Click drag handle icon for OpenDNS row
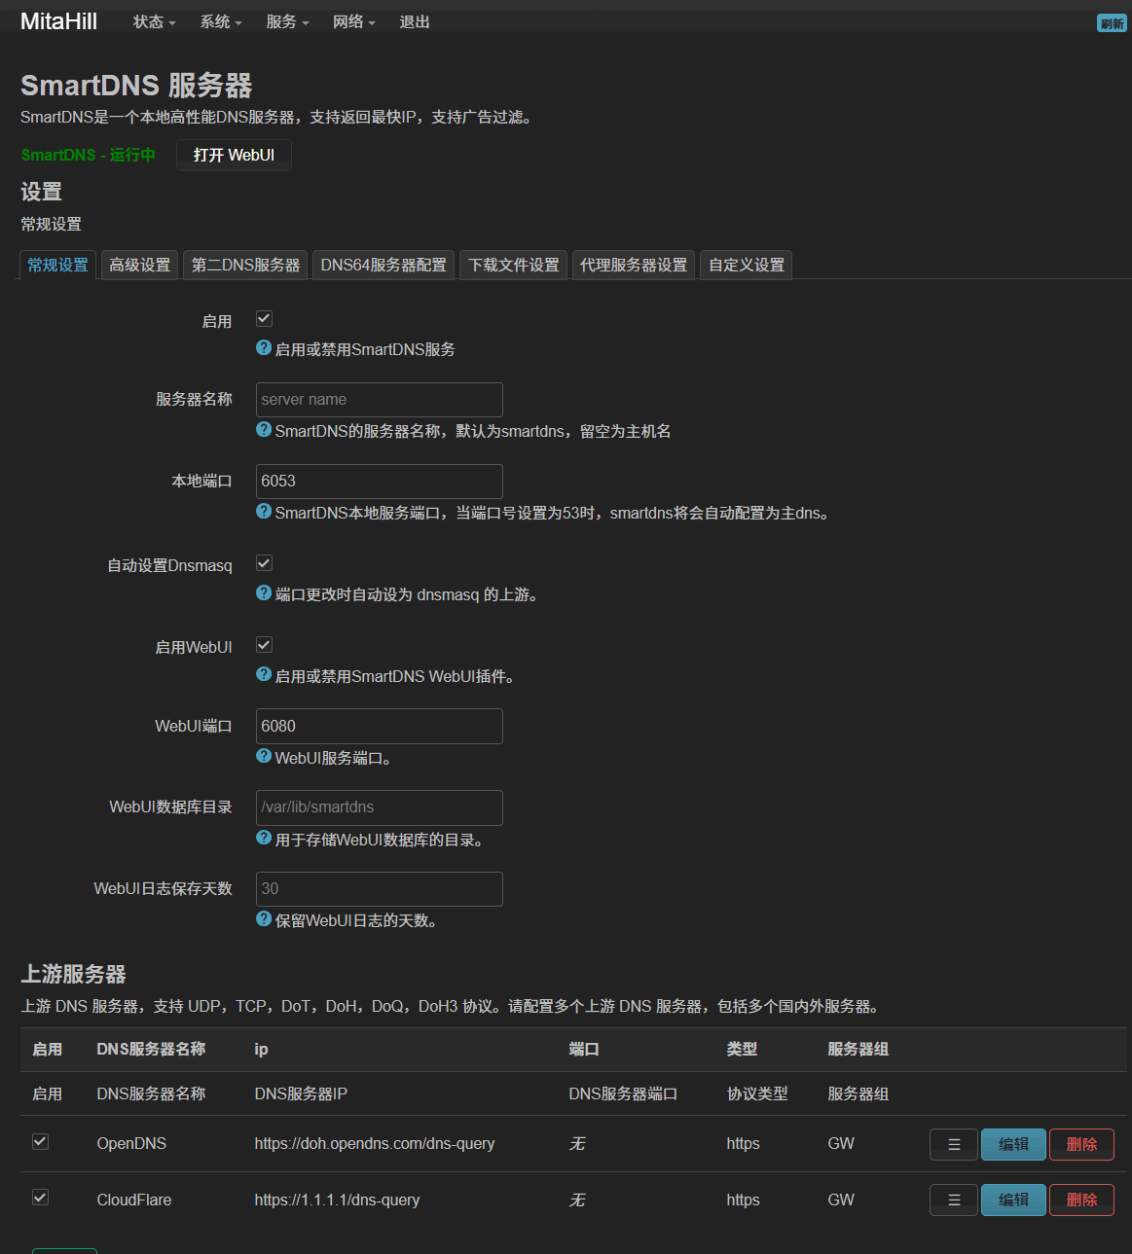1132x1254 pixels. point(954,1145)
